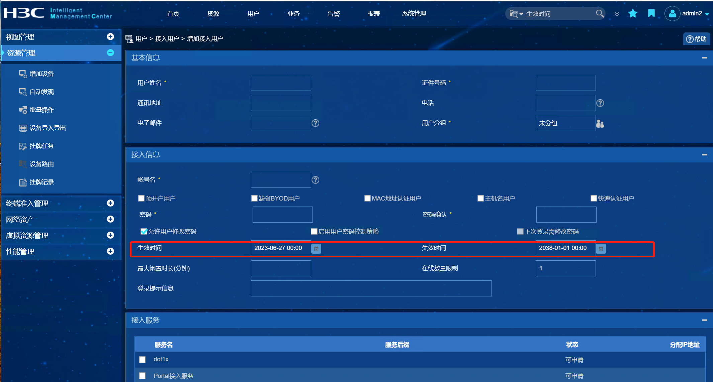This screenshot has height=382, width=713.
Task: Click the bookmark icon in header
Action: click(651, 13)
